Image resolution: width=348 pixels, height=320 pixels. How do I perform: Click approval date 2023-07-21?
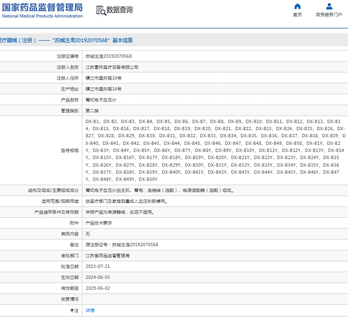click(x=98, y=267)
